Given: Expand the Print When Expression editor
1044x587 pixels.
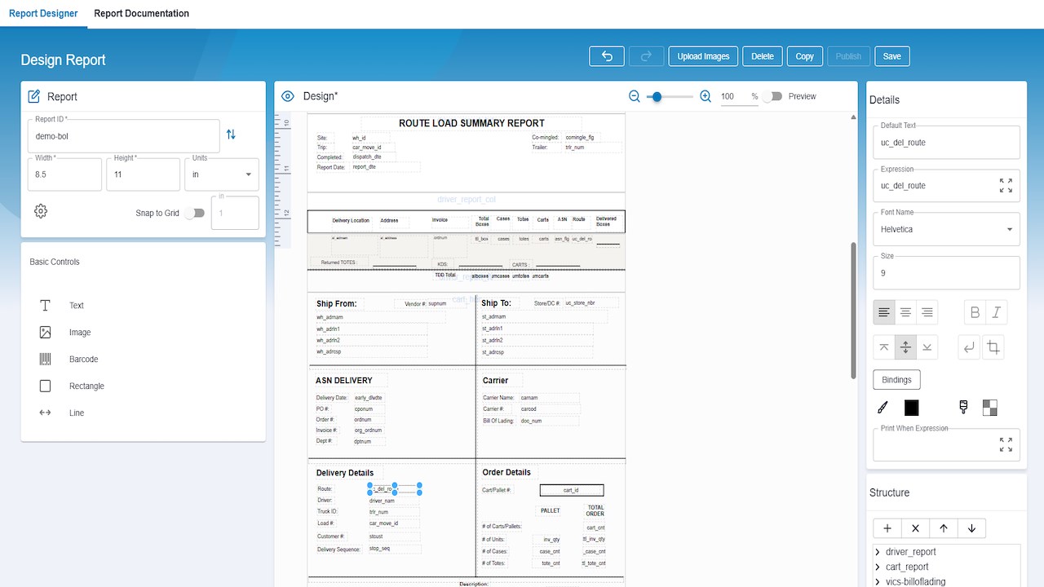Looking at the screenshot, I should [x=1006, y=444].
